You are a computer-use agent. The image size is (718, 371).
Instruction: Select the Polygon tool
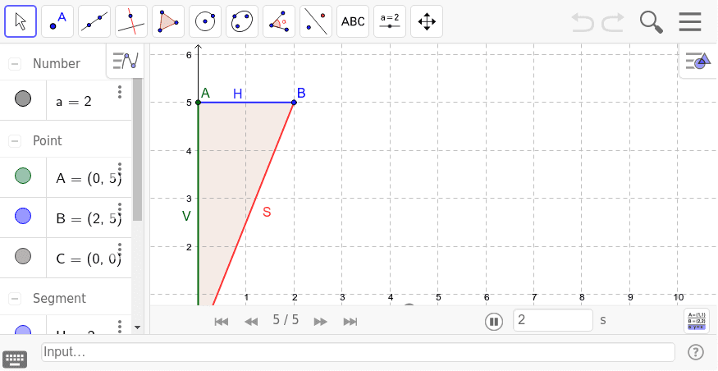(x=168, y=21)
